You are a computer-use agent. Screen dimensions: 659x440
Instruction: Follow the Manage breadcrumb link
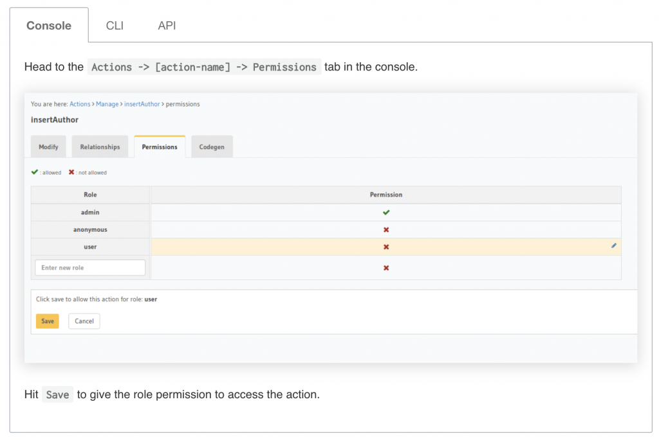107,104
